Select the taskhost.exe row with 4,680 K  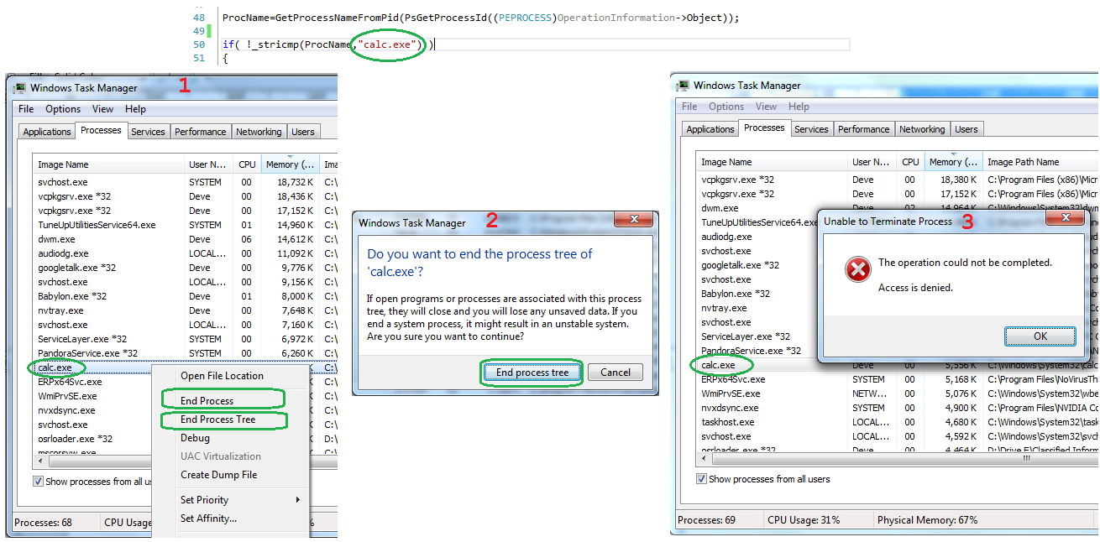[898, 422]
